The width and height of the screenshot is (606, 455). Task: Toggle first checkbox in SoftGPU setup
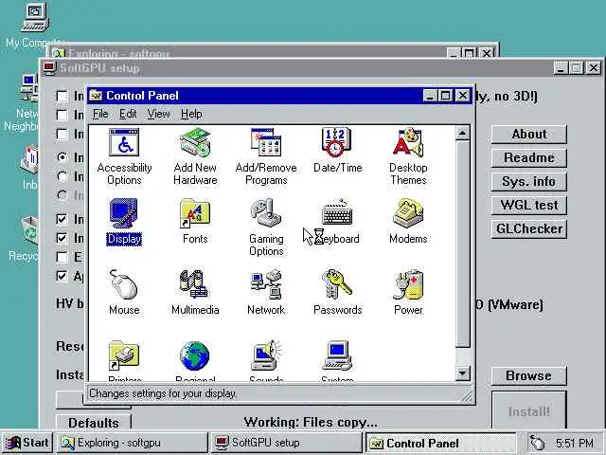[62, 96]
